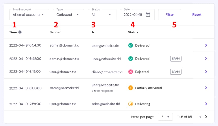The height and width of the screenshot is (126, 218).
Task: Click the Filter button
Action: pos(169,14)
